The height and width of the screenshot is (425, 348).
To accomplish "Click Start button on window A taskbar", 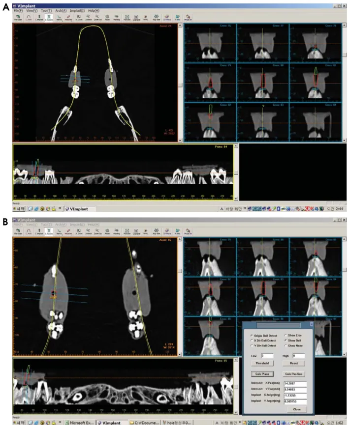I will (19, 209).
